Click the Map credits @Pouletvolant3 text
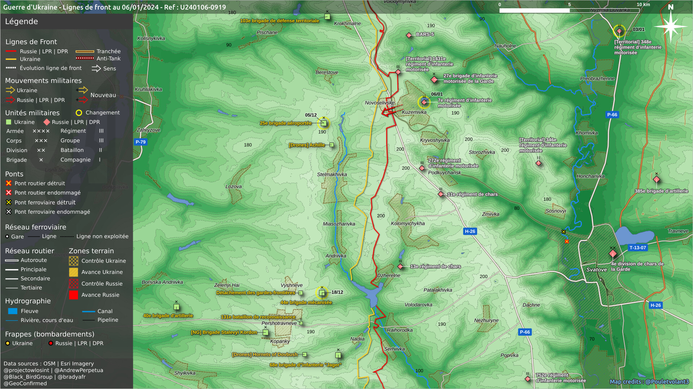The image size is (693, 389). pos(649,381)
